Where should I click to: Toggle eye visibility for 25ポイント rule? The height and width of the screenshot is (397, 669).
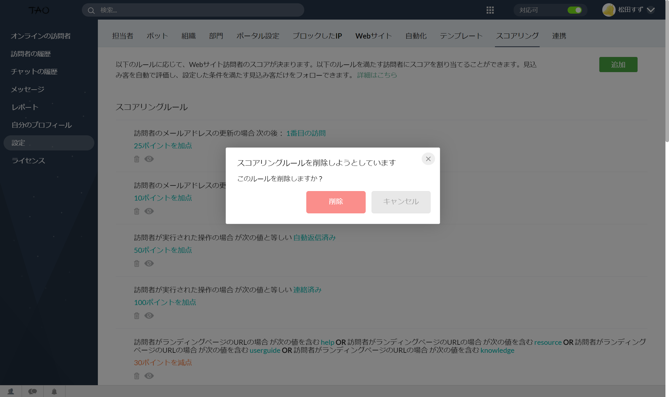tap(149, 159)
